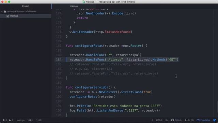The image size is (218, 123).
Task: Click line number 184 in gutter
Action: coord(59,59)
